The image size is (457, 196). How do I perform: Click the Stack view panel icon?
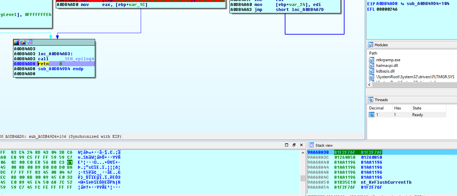tap(311, 145)
